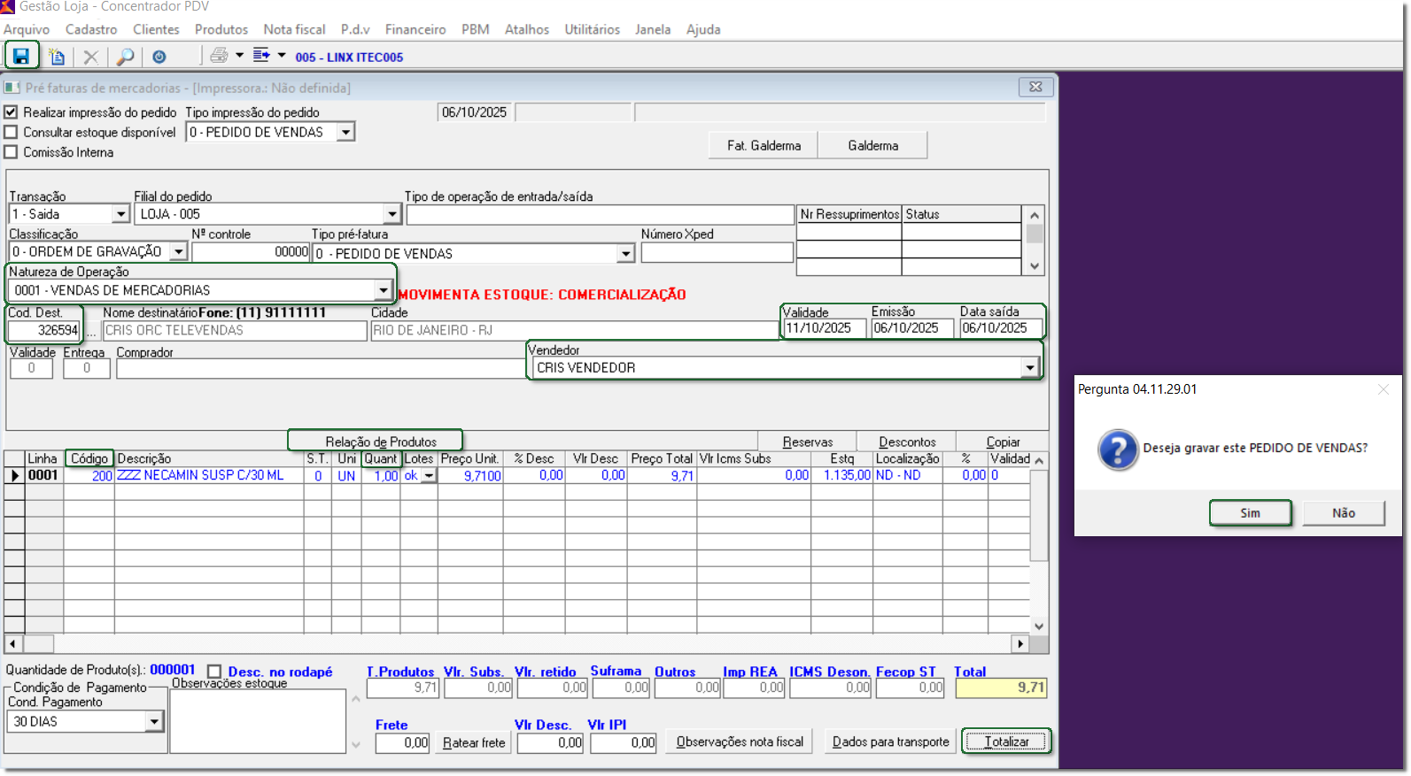
Task: Click the Cod. Dest. input field
Action: pyautogui.click(x=44, y=330)
